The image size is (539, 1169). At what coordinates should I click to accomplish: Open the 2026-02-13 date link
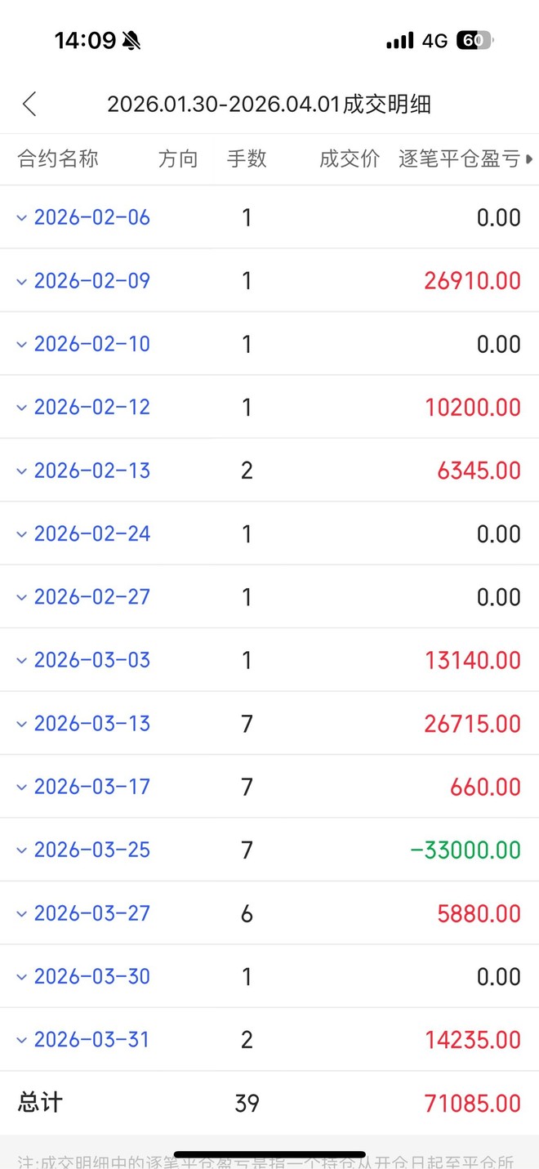tap(91, 471)
